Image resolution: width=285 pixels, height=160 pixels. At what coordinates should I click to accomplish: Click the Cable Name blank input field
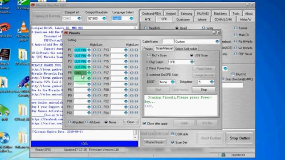click(x=168, y=41)
